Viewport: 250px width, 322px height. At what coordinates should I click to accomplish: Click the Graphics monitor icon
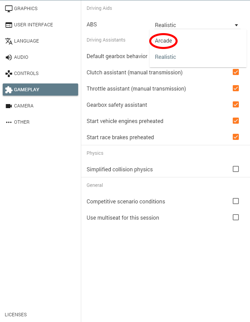point(9,9)
